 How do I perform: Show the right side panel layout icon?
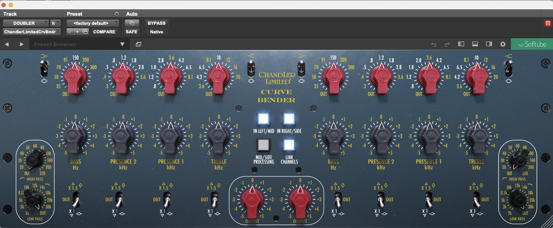point(489,44)
